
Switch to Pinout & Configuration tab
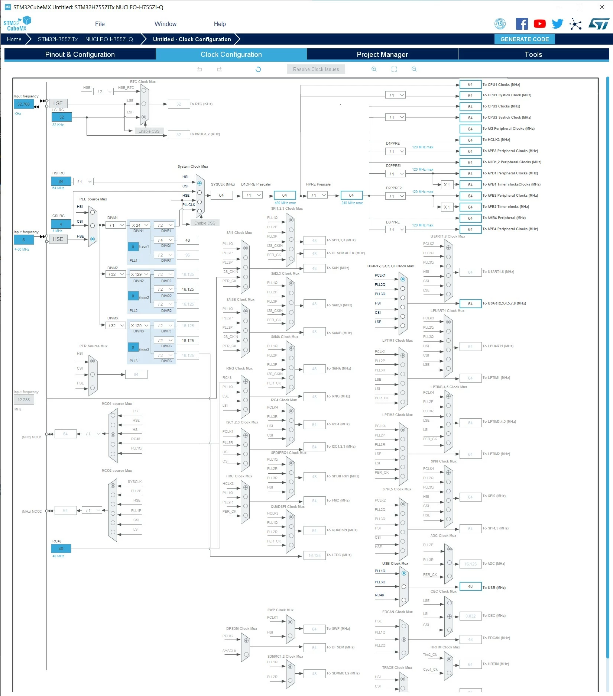80,54
